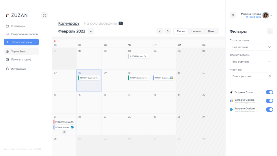Screen dimensions: 277x156
Task: Open the Все форматы format dropdown
Action: (251, 62)
